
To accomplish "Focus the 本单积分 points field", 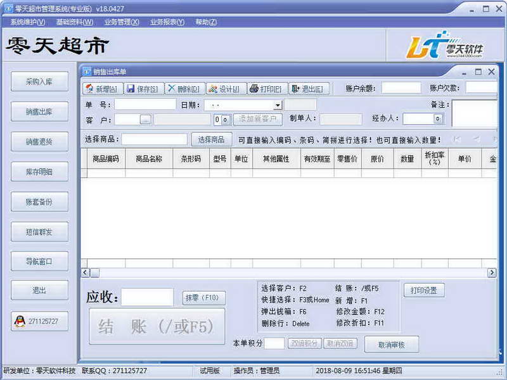I will click(274, 343).
